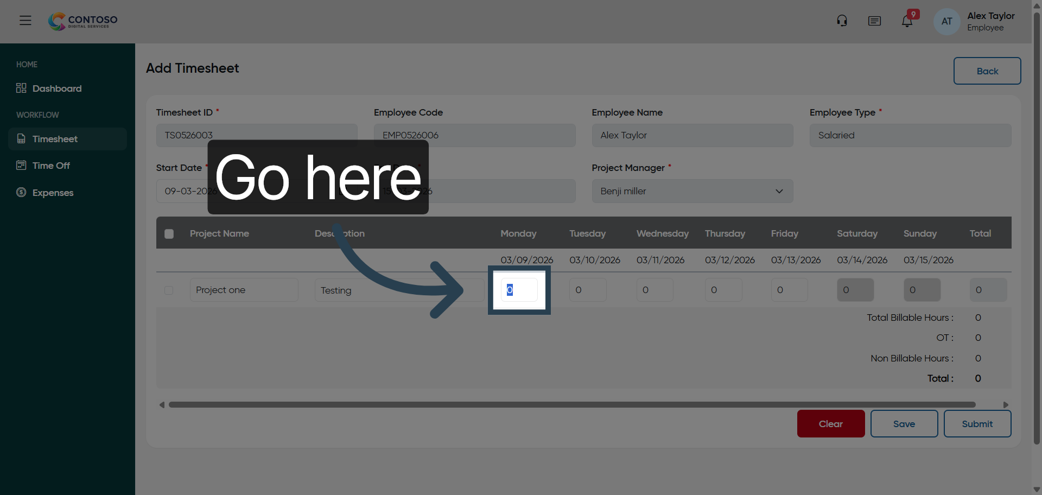
Task: Expand the Benji miller selection list
Action: [779, 191]
